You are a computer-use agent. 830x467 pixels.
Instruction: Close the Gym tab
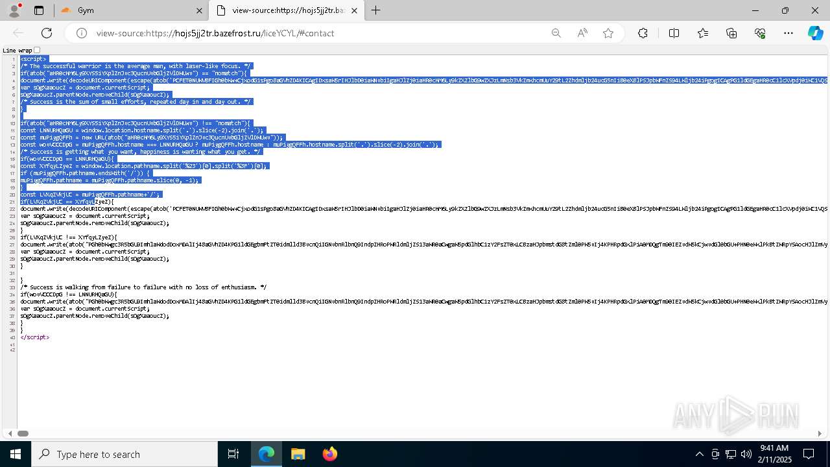198,10
